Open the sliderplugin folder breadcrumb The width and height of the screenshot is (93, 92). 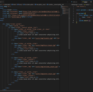tap(74, 5)
